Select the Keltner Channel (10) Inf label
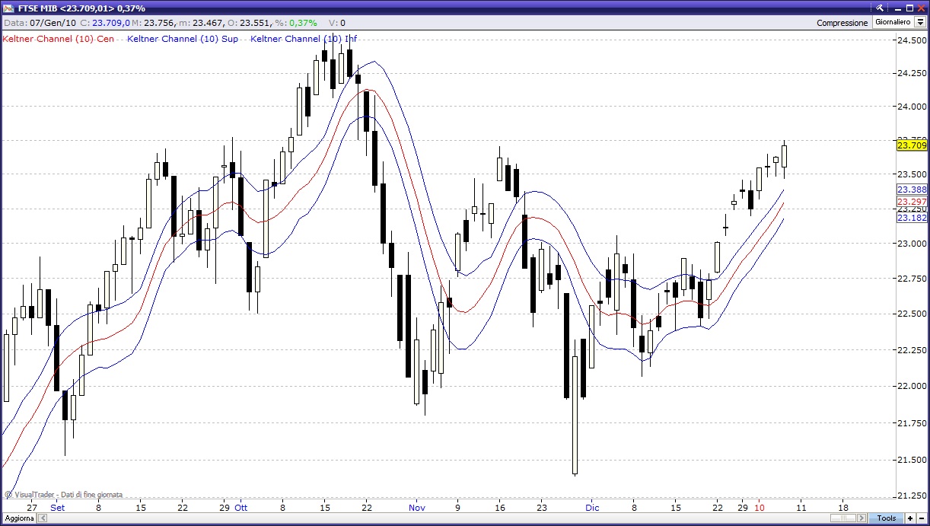The width and height of the screenshot is (930, 526). (x=304, y=39)
